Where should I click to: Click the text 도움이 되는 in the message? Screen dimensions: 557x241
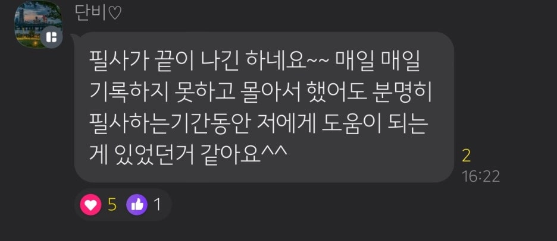373,125
